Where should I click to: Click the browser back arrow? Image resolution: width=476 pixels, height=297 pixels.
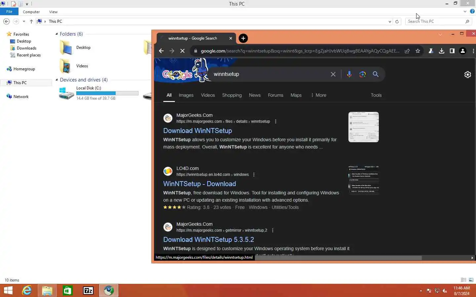pyautogui.click(x=161, y=51)
